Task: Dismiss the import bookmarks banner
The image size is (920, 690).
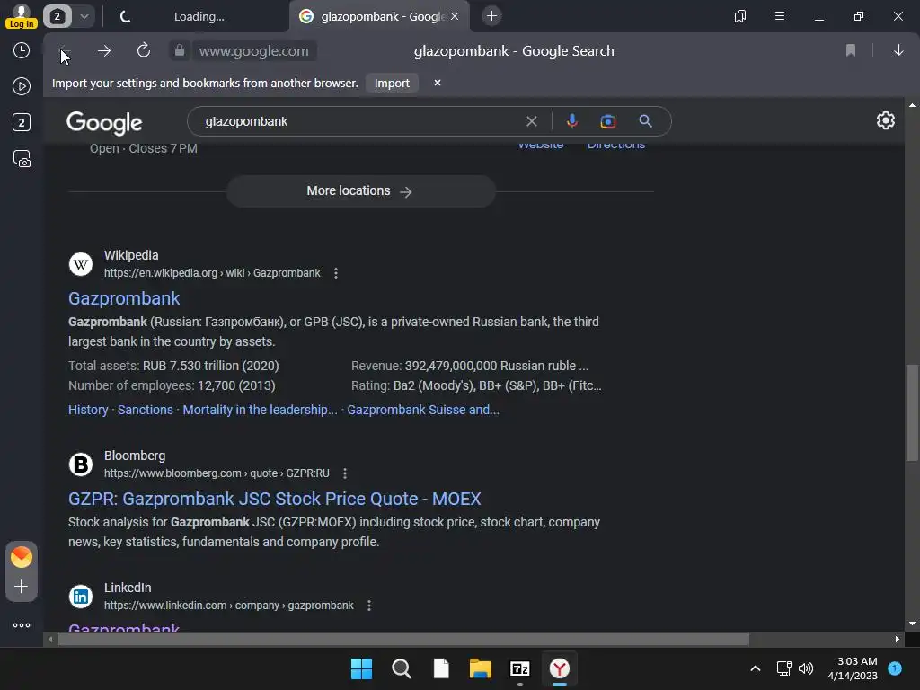Action: tap(438, 83)
